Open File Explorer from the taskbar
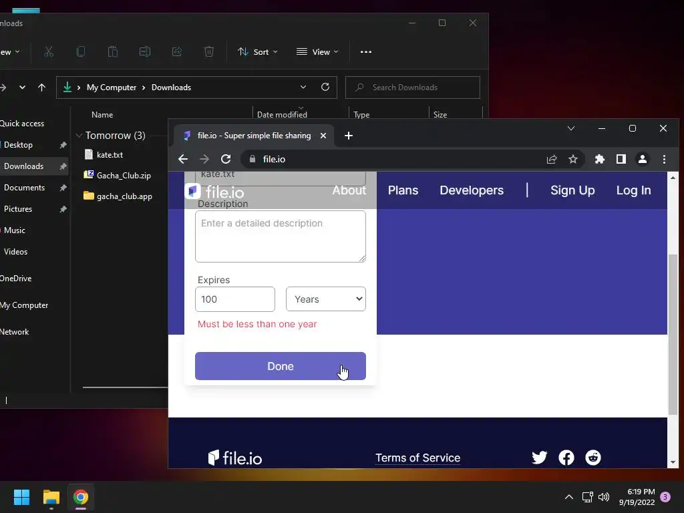The image size is (684, 513). [51, 497]
